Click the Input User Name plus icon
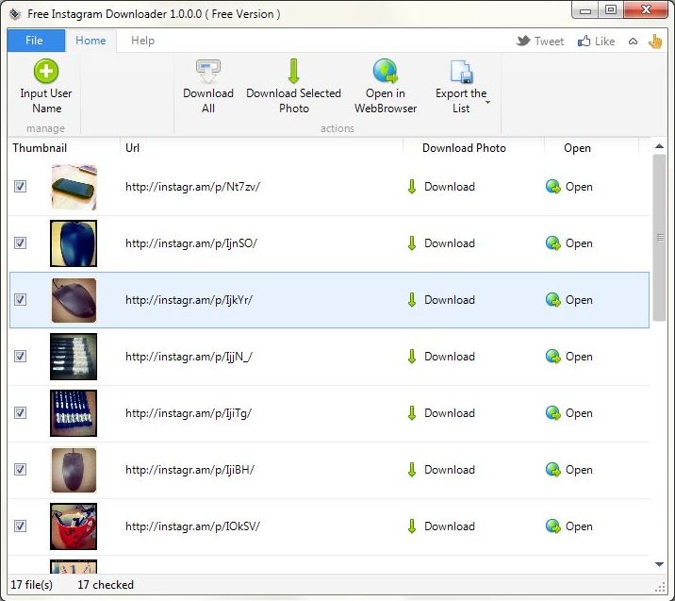The image size is (675, 601). click(x=46, y=71)
